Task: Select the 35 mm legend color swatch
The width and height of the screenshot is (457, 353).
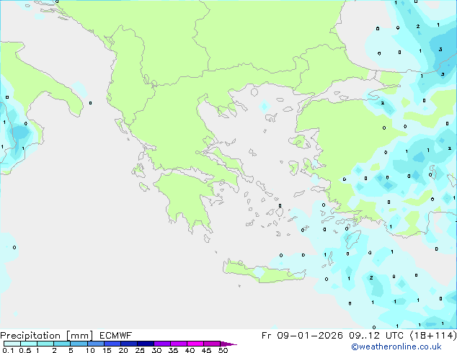Action: tap(178, 344)
